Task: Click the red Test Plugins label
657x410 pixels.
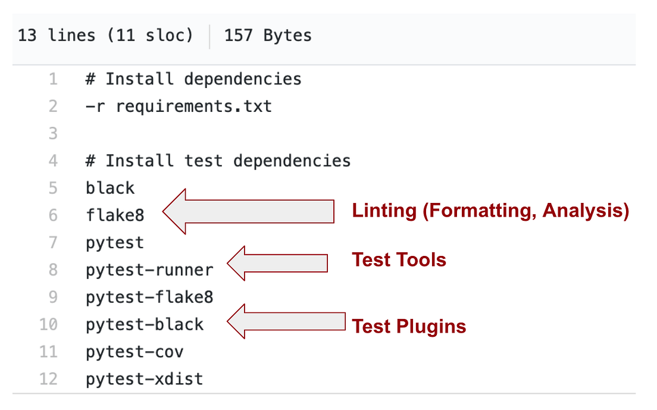Action: point(409,326)
